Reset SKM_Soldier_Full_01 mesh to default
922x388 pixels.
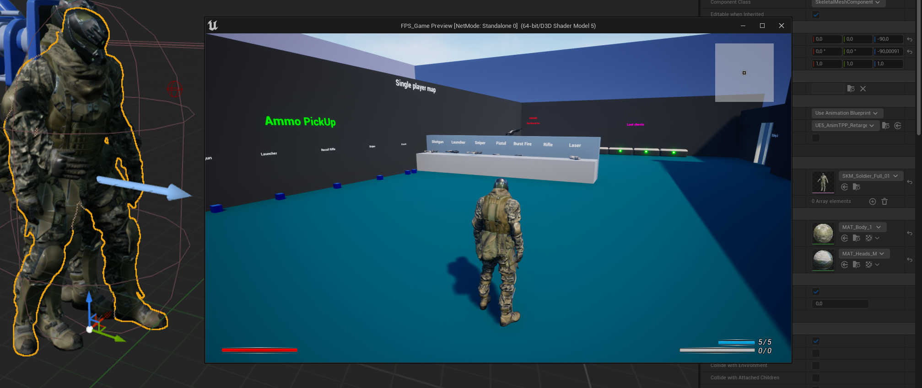point(910,182)
